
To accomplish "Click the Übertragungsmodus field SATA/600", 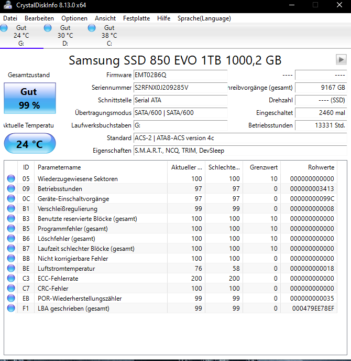I will [x=180, y=113].
